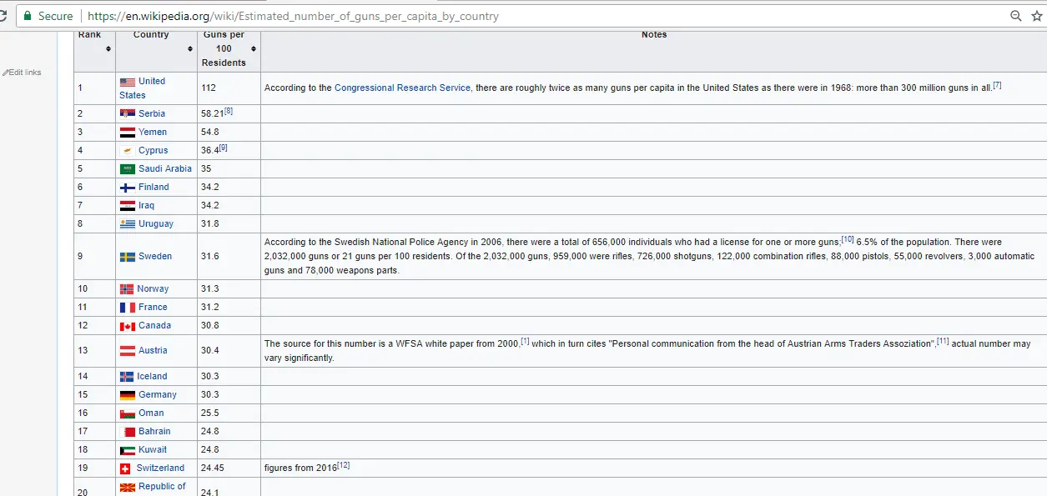The image size is (1047, 496).
Task: Click the Finland flag icon
Action: pyautogui.click(x=127, y=188)
